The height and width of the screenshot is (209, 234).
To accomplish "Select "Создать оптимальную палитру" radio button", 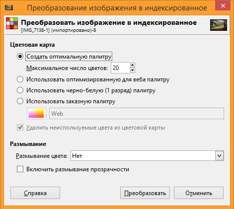I will point(20,57).
